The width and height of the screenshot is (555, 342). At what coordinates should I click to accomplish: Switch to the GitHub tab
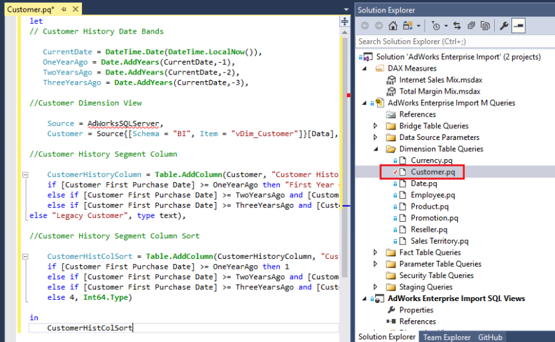[x=490, y=337]
